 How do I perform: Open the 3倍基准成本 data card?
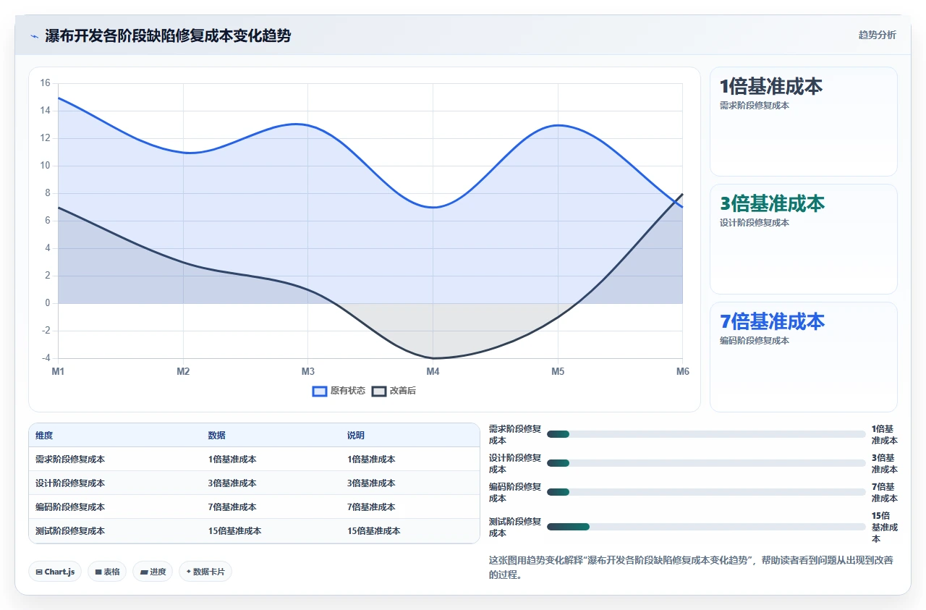click(804, 240)
